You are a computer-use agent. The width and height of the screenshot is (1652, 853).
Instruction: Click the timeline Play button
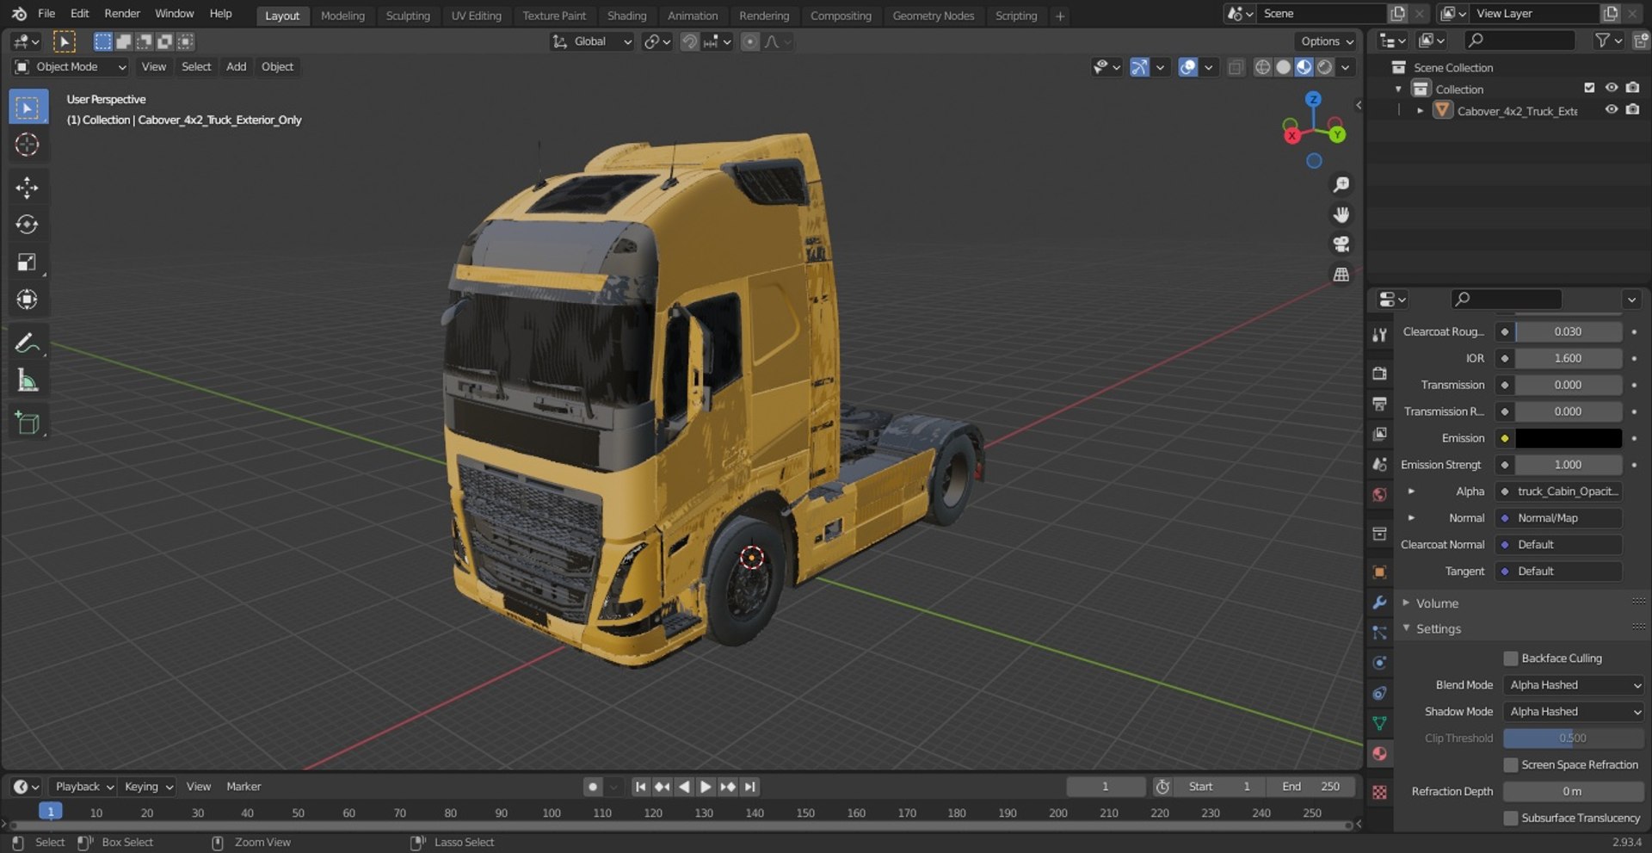tap(706, 787)
